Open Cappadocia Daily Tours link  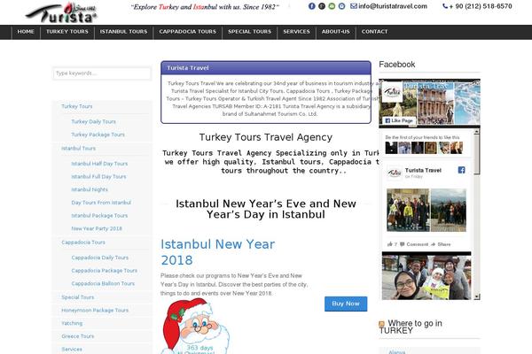click(x=99, y=258)
